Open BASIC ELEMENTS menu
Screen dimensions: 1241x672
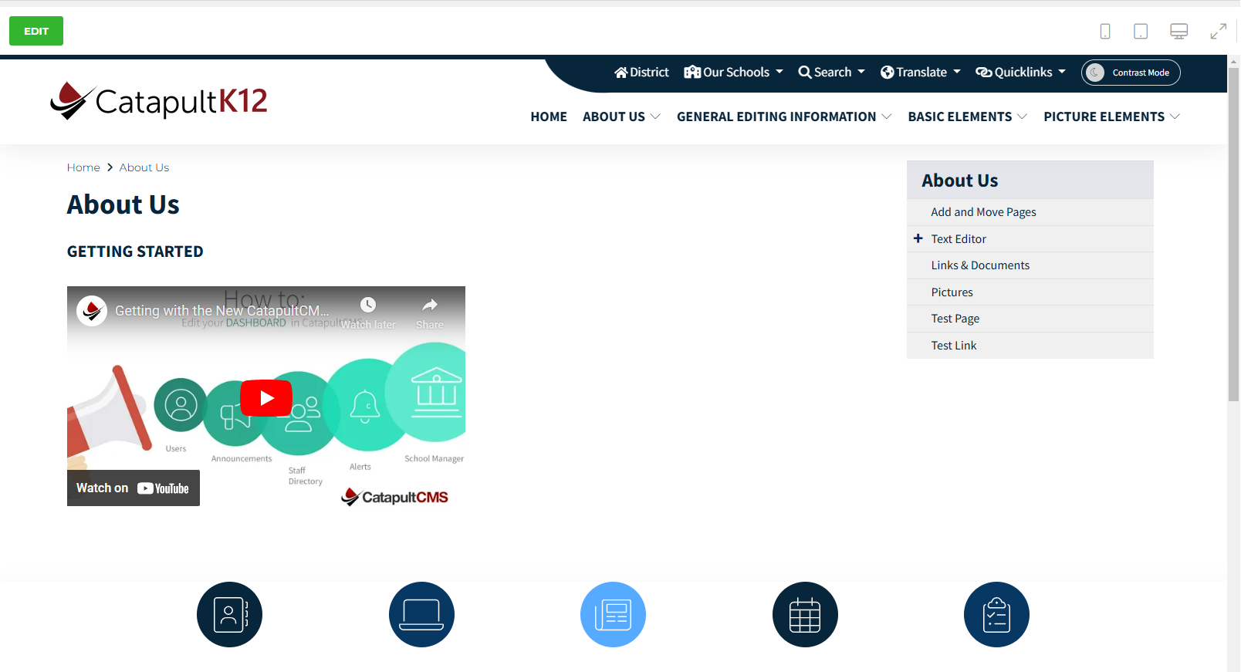pyautogui.click(x=959, y=117)
